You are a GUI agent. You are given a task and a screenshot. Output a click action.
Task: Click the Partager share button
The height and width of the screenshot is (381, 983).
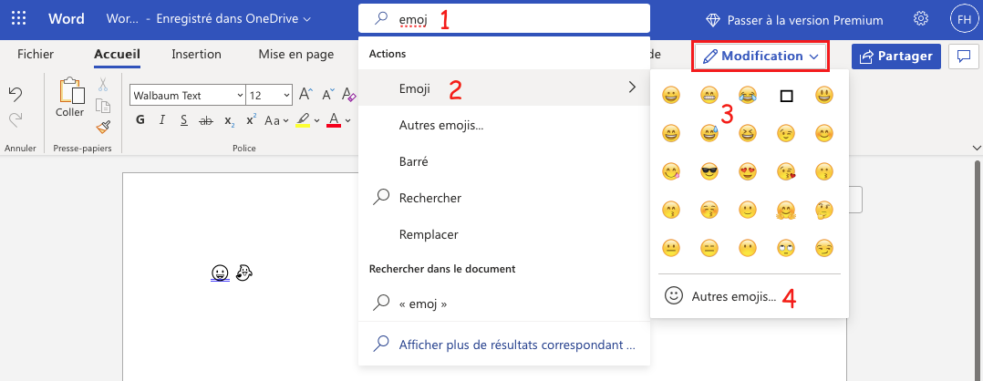[x=895, y=57]
